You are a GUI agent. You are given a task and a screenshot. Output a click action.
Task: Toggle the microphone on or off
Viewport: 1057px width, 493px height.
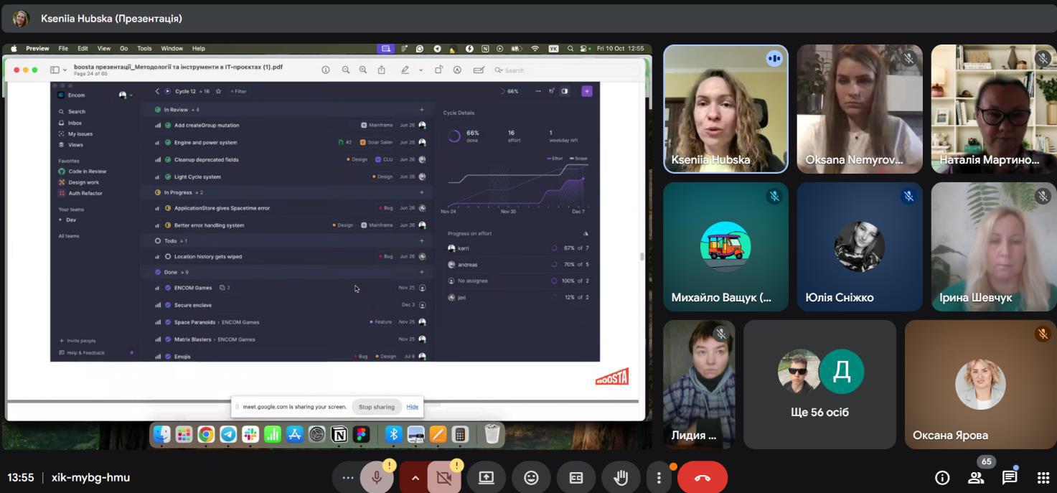point(376,478)
